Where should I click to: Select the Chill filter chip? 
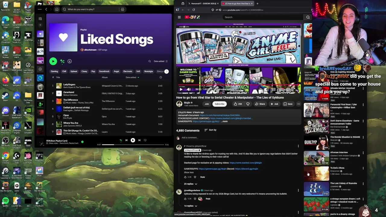[x=64, y=71]
